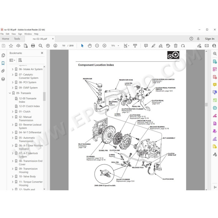Image resolution: width=218 pixels, height=218 pixels.
Task: Select the Highlight text tool
Action: 153,45
